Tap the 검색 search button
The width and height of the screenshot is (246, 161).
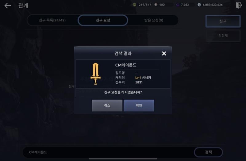208,152
